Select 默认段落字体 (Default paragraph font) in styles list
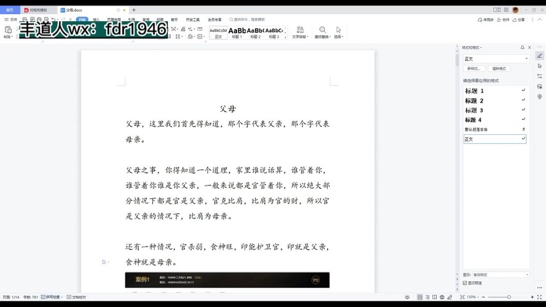The image size is (546, 307). click(x=495, y=130)
